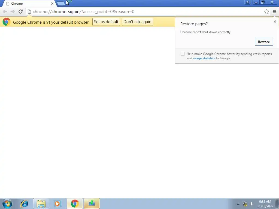Close the Chrome tab

pyautogui.click(x=52, y=4)
